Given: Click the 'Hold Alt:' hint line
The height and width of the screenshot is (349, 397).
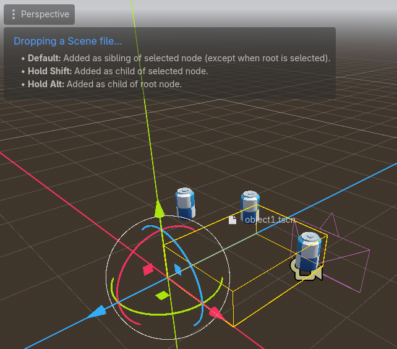Looking at the screenshot, I should point(102,84).
